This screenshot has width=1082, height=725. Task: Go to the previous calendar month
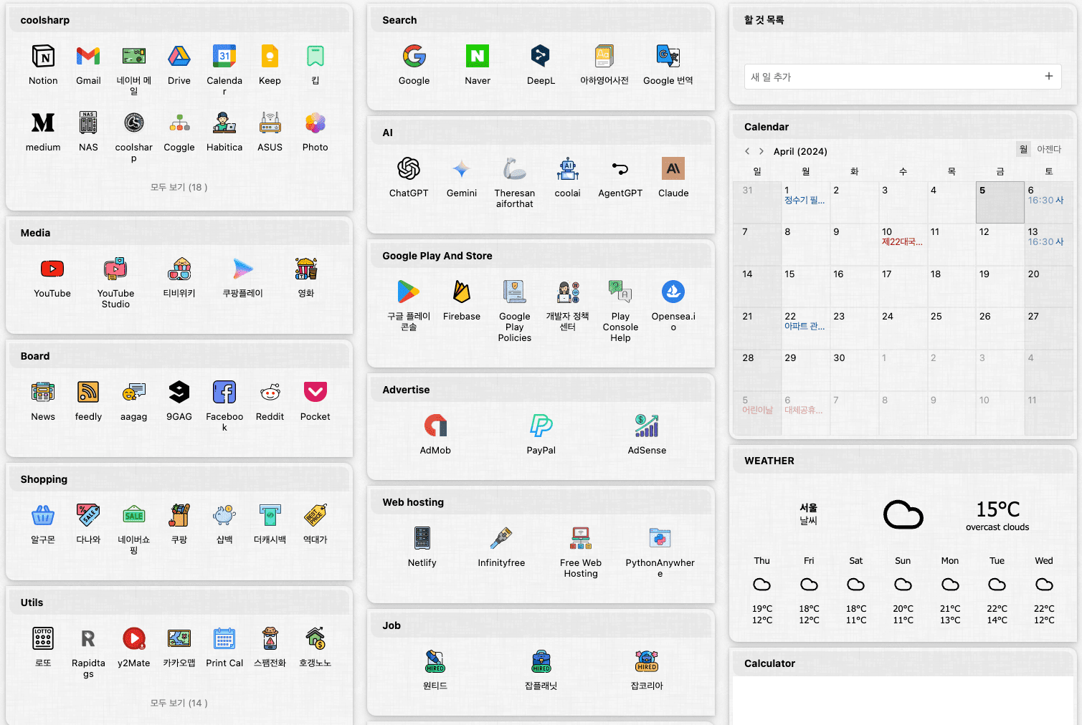[747, 151]
